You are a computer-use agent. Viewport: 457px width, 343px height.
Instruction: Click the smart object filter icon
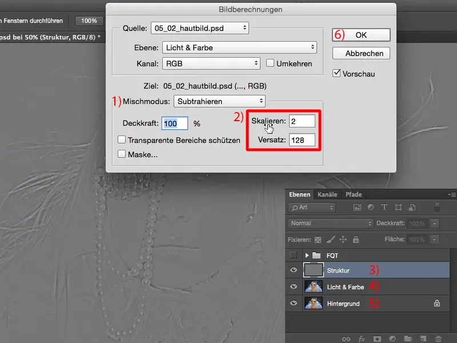412,208
